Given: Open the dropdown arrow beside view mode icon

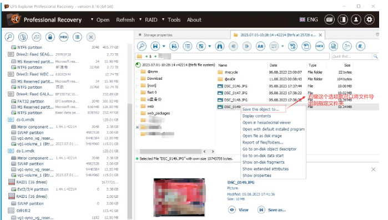Looking at the screenshot, I should pos(210,46).
